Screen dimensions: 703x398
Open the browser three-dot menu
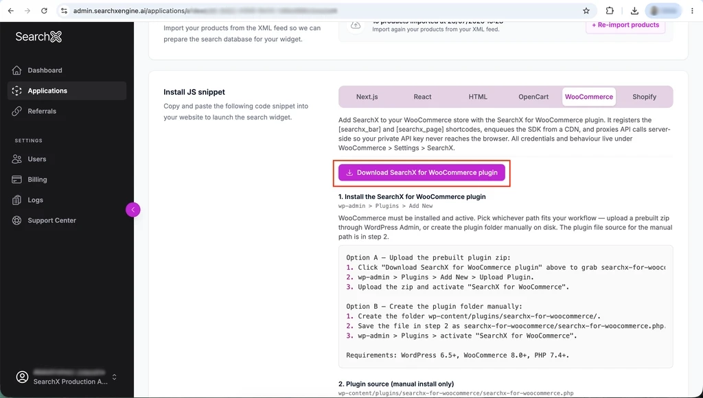692,11
